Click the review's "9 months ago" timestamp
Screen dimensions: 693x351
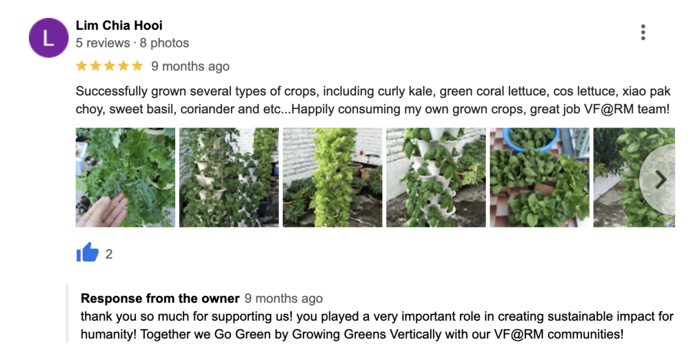pyautogui.click(x=190, y=67)
